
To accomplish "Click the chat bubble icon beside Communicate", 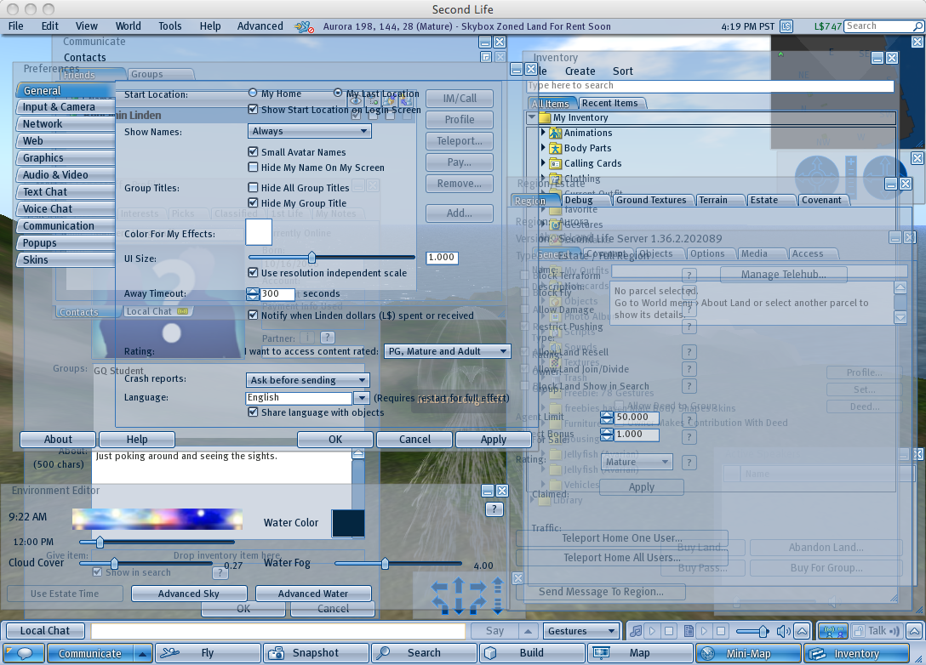I will coord(24,653).
